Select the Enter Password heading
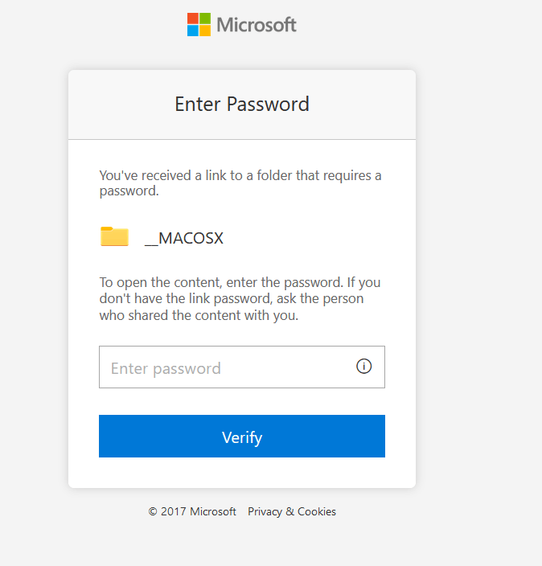Image resolution: width=542 pixels, height=566 pixels. point(242,104)
